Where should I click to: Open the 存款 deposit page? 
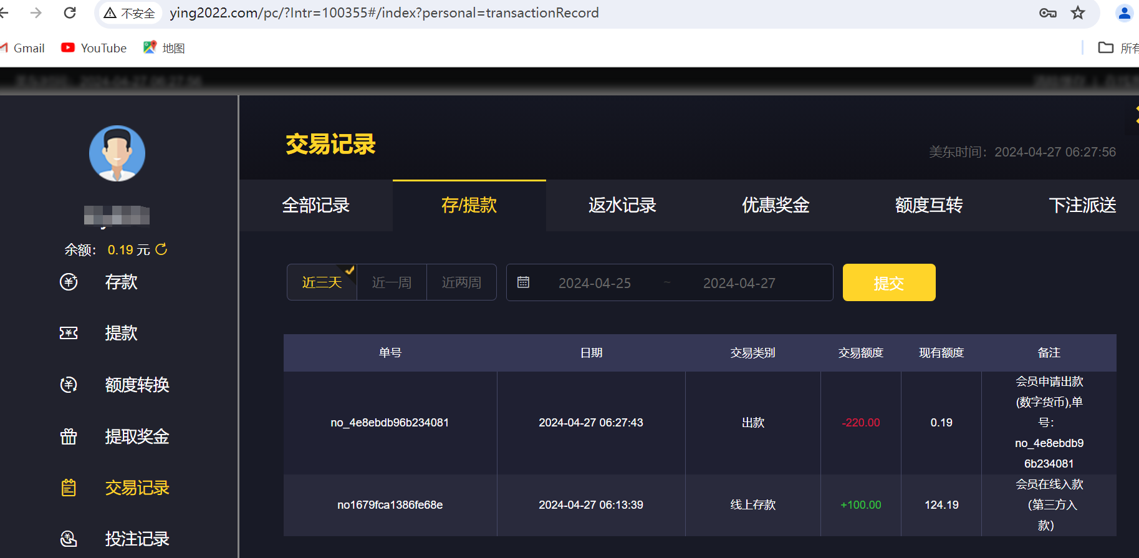pyautogui.click(x=120, y=282)
